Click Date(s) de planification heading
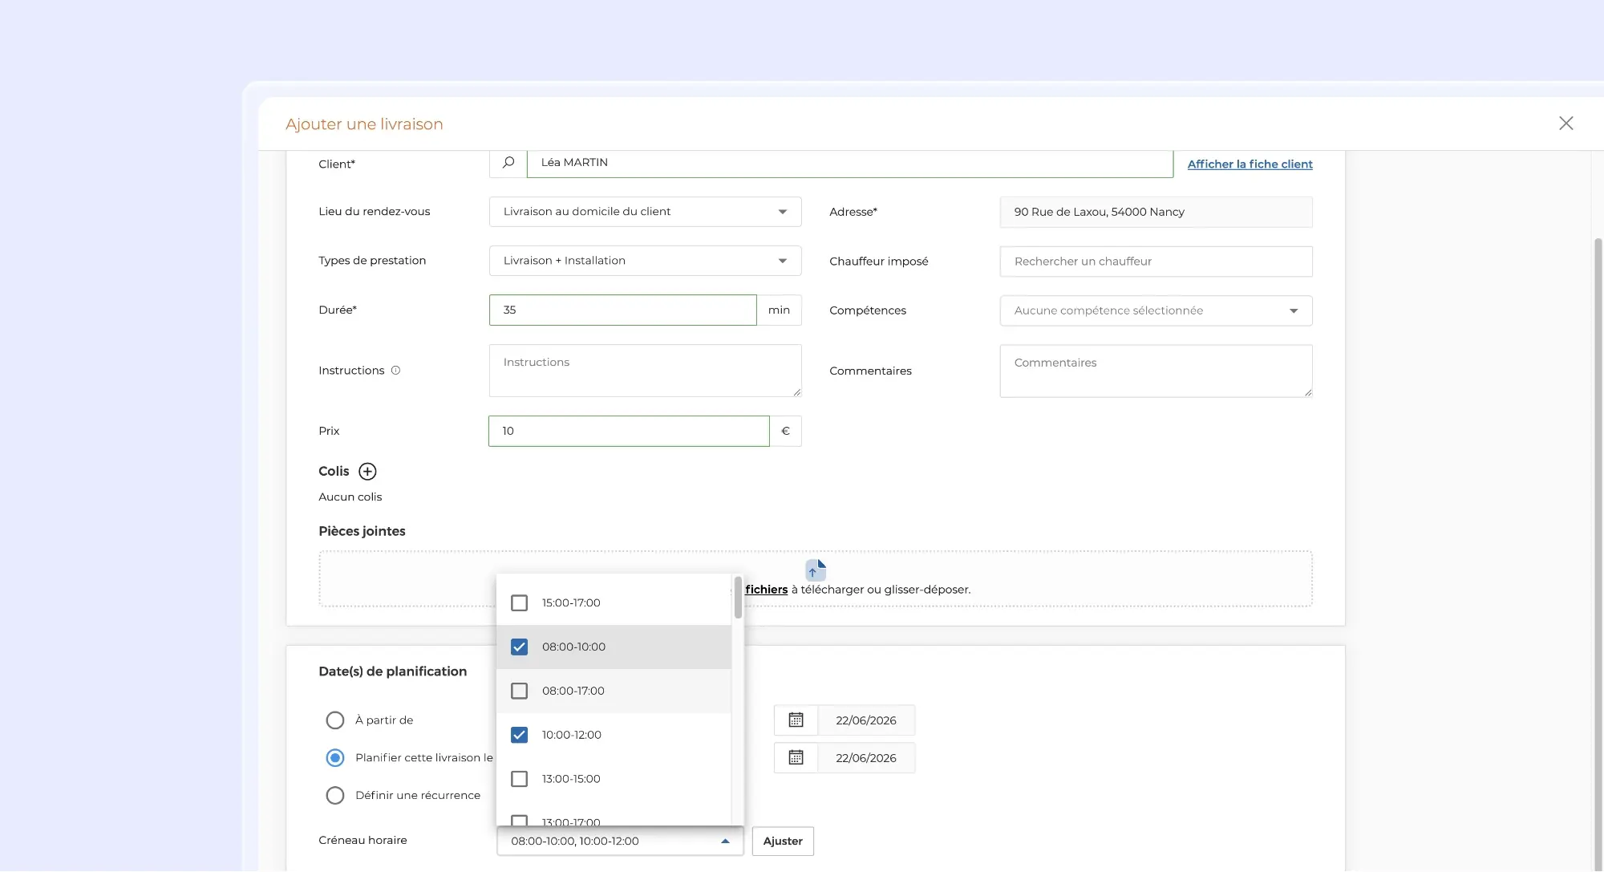Image resolution: width=1604 pixels, height=872 pixels. 392,672
